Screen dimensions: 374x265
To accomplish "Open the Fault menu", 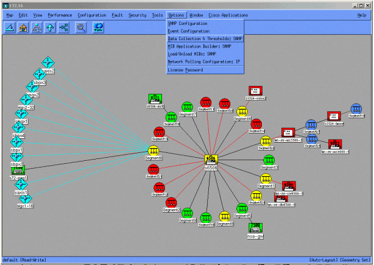I will [117, 15].
